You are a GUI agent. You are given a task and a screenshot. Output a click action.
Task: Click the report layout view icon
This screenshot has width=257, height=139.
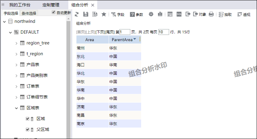click(170, 15)
